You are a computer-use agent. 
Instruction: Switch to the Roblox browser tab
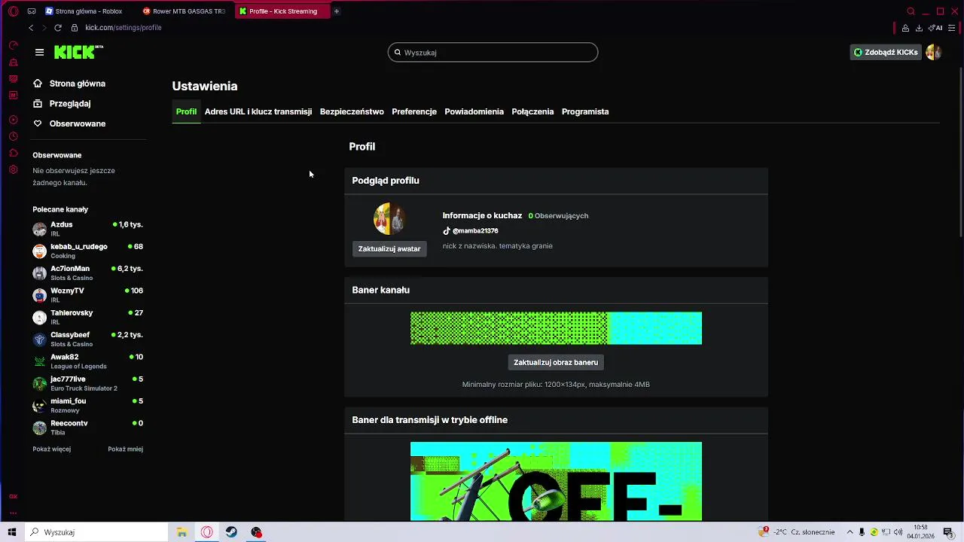point(87,11)
